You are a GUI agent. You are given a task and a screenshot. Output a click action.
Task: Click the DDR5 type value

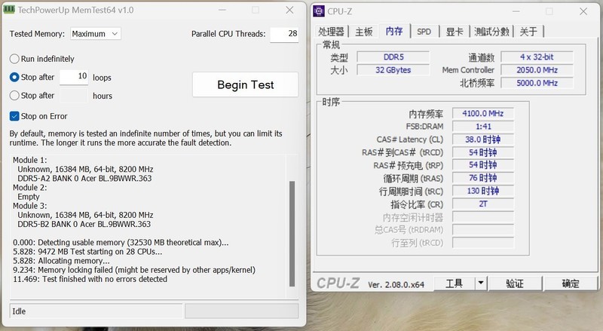point(393,57)
